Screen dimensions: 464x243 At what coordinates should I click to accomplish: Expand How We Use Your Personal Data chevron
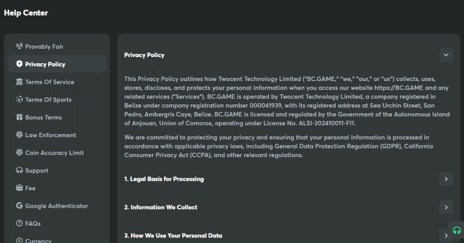(x=446, y=236)
